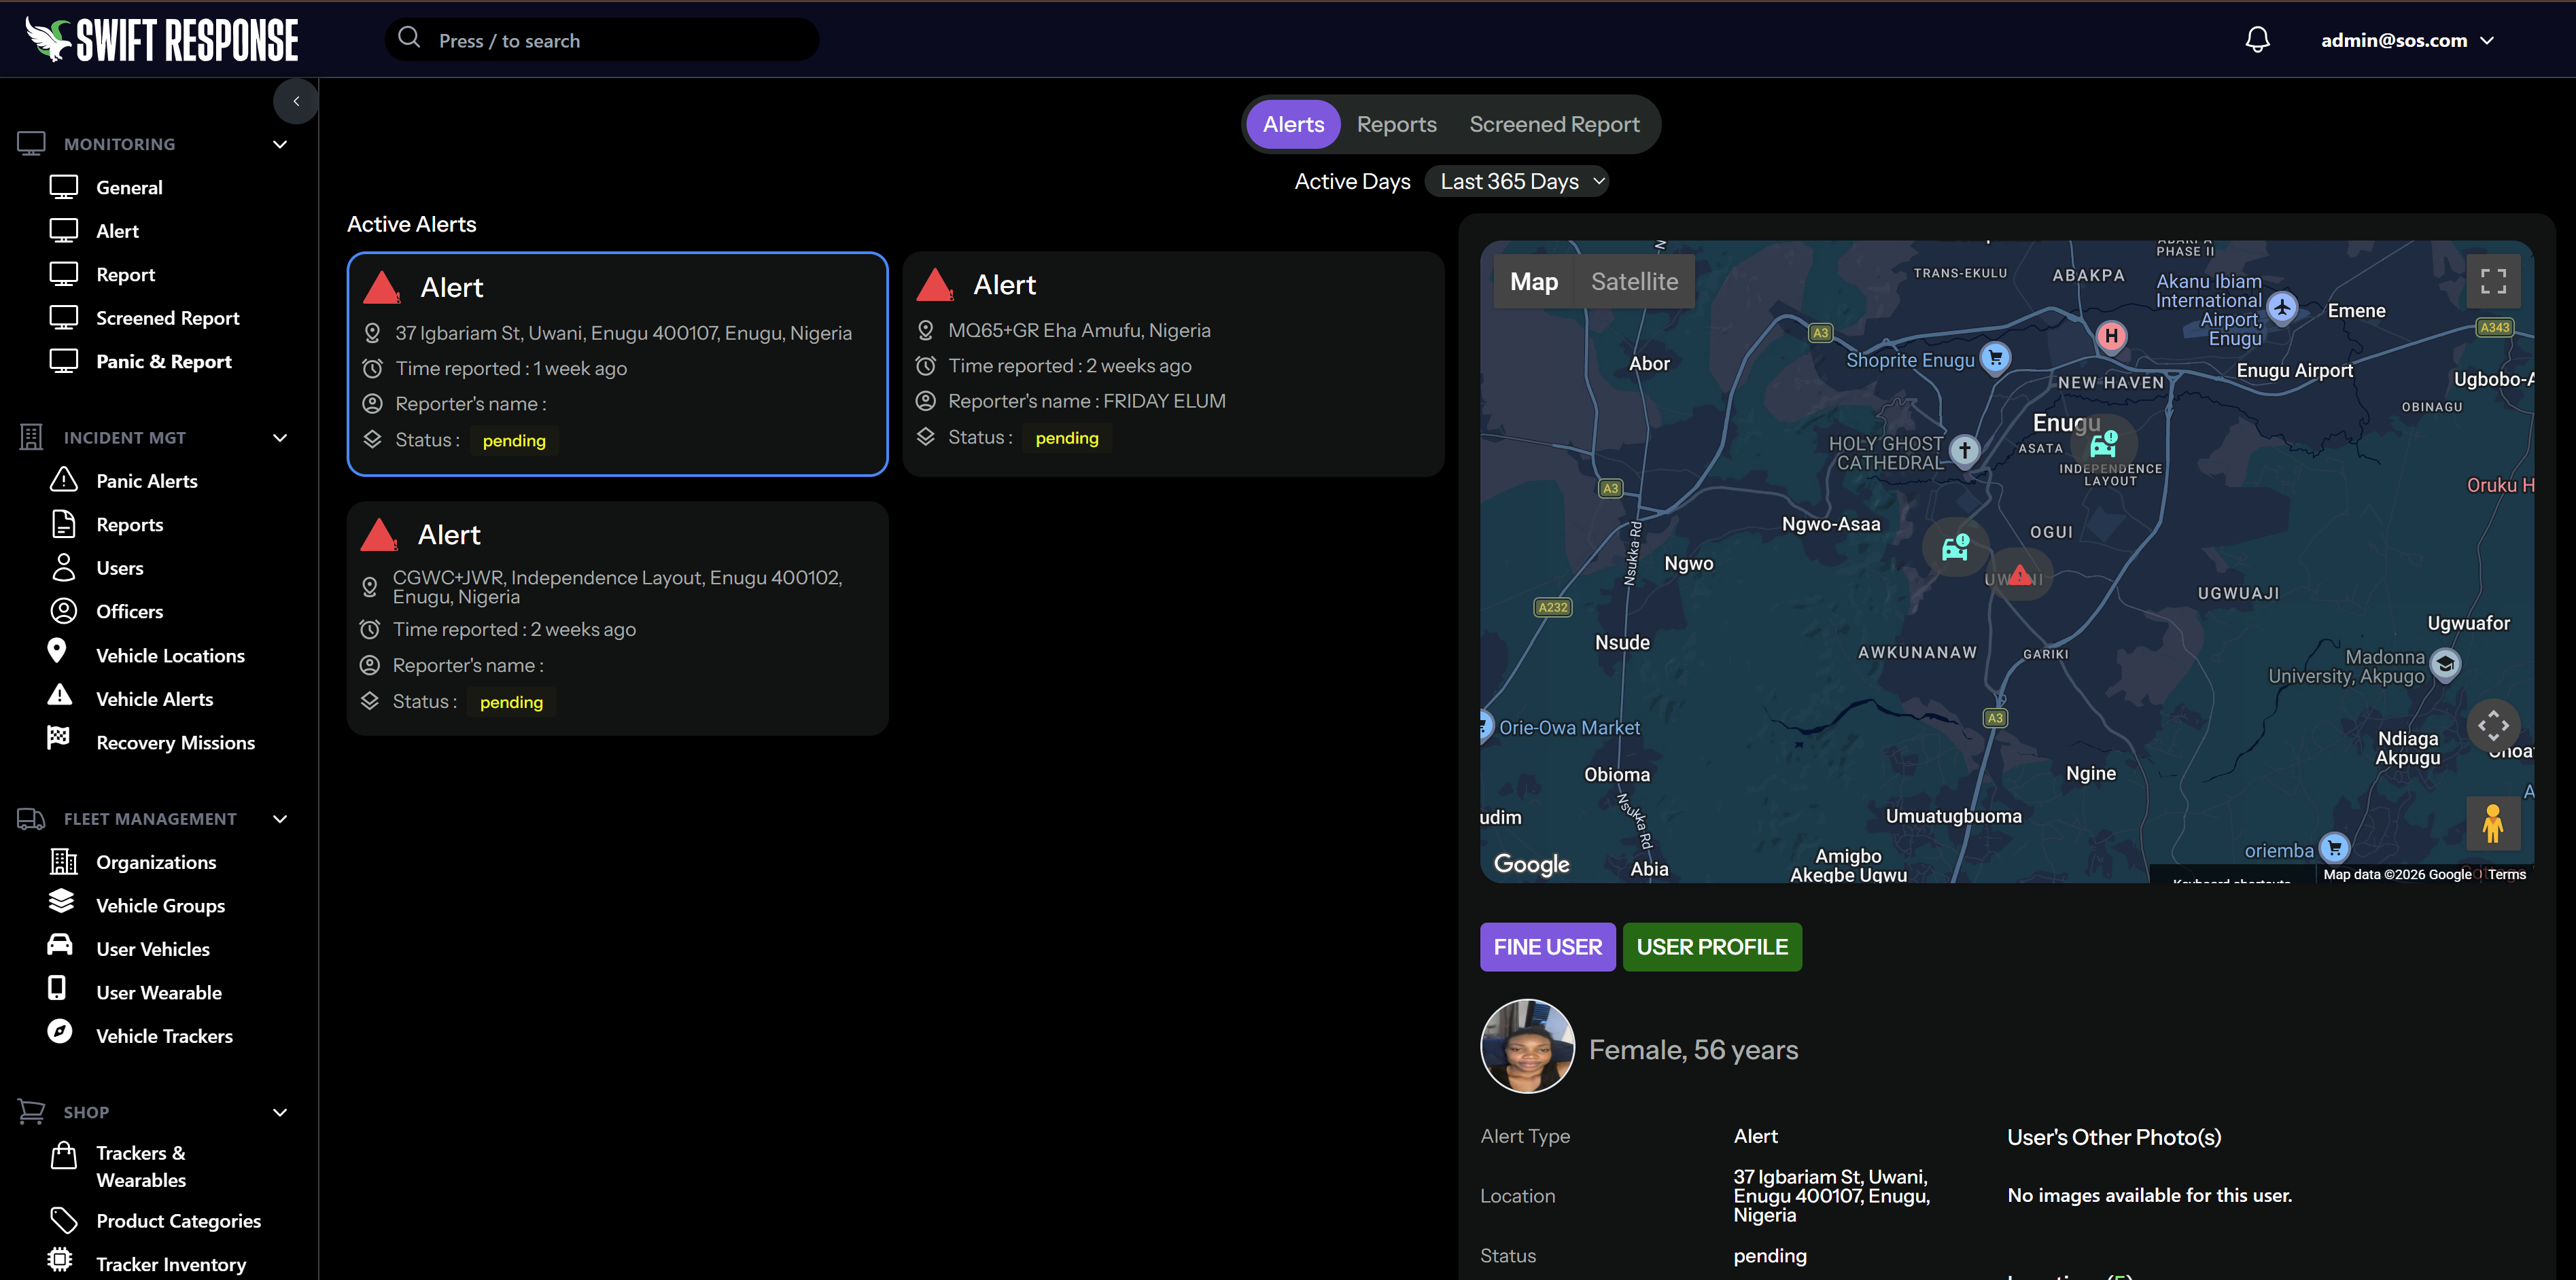Image resolution: width=2576 pixels, height=1280 pixels.
Task: Click the USER PROFILE button
Action: click(x=1712, y=946)
